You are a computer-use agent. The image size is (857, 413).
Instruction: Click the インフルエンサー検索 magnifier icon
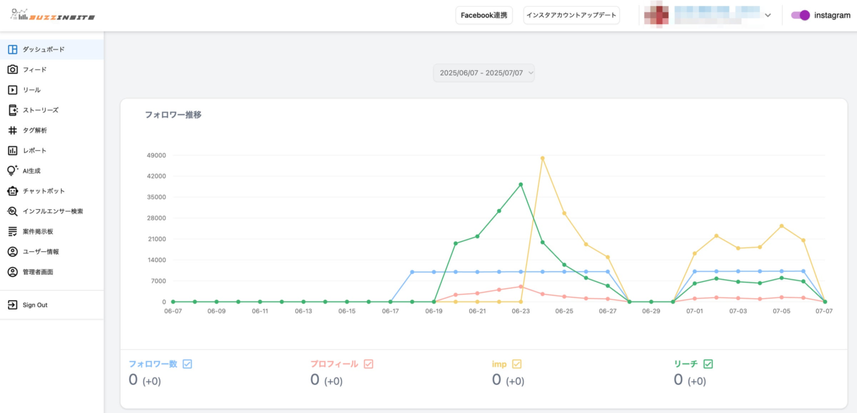[12, 211]
